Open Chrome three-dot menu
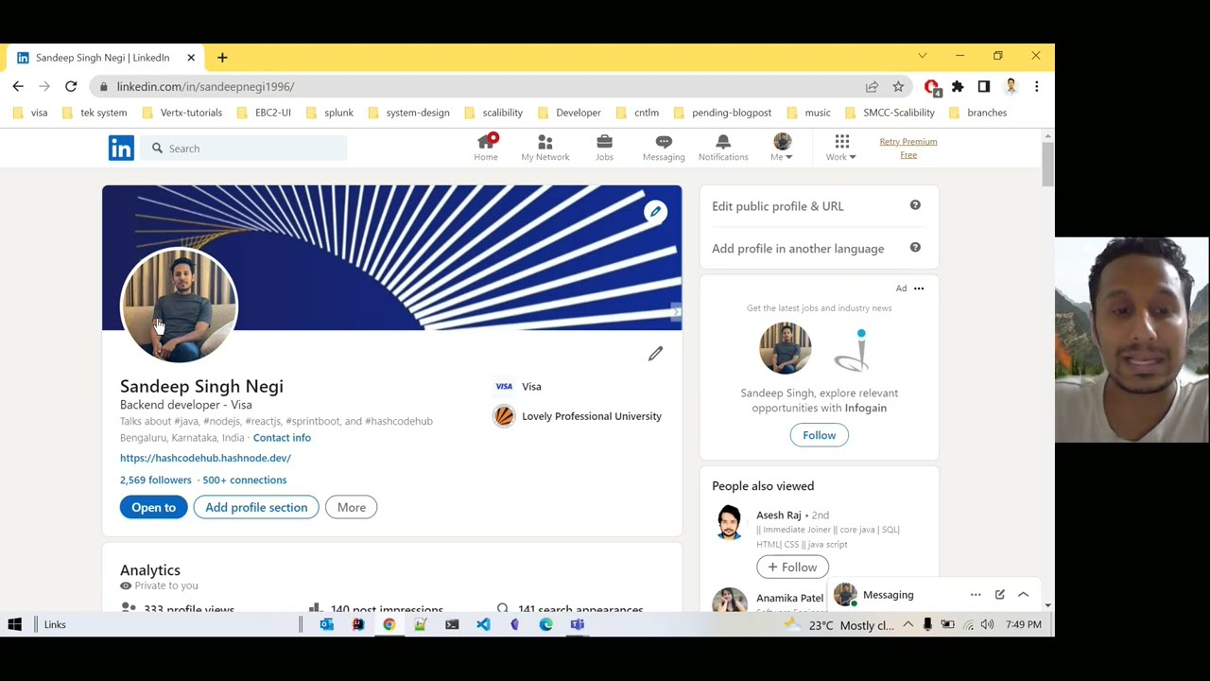This screenshot has height=681, width=1210. [1037, 86]
